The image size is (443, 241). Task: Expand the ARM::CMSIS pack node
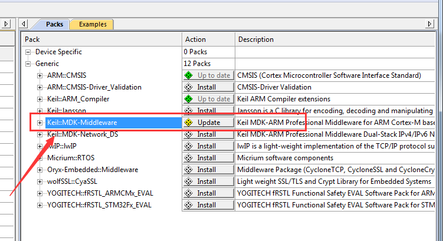point(40,75)
